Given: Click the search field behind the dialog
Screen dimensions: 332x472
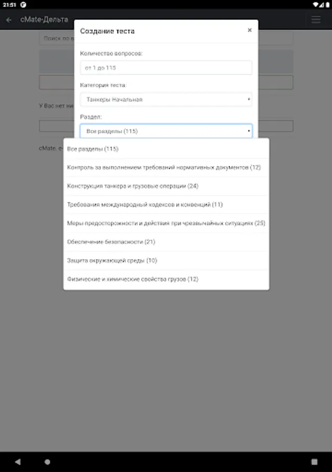Looking at the screenshot, I should pos(57,38).
